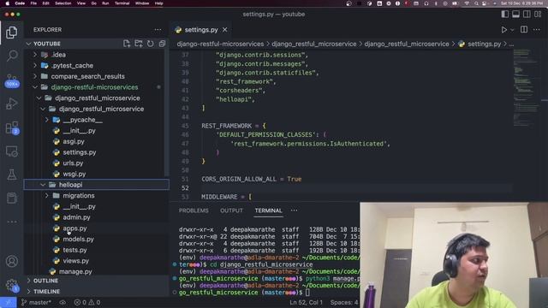Screen dimensions: 548x308
Task: Open remote window button in status bar
Action: point(8,302)
